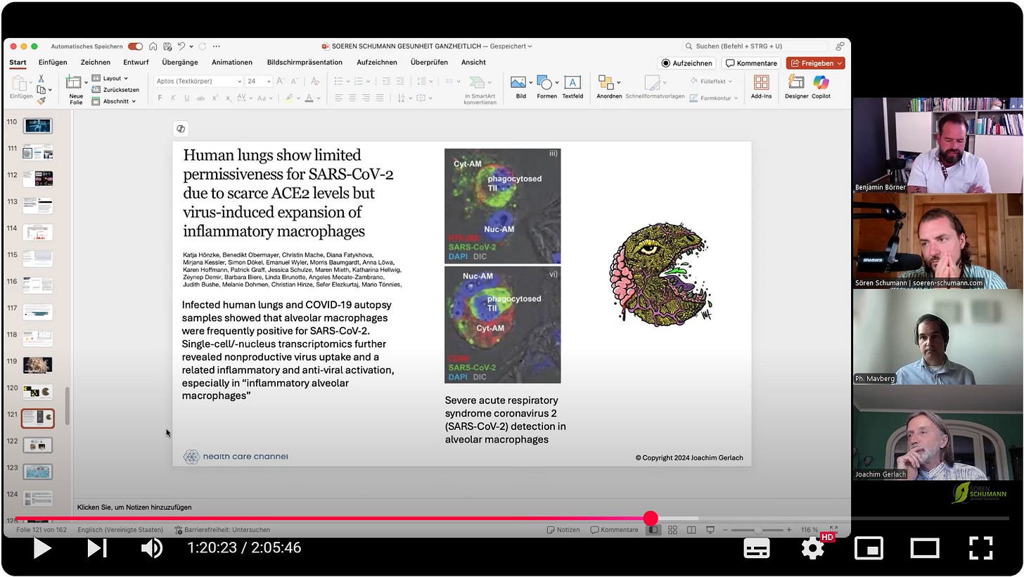Screen dimensions: 1024x577
Task: Open the font size dropdown showing 24
Action: pyautogui.click(x=259, y=82)
